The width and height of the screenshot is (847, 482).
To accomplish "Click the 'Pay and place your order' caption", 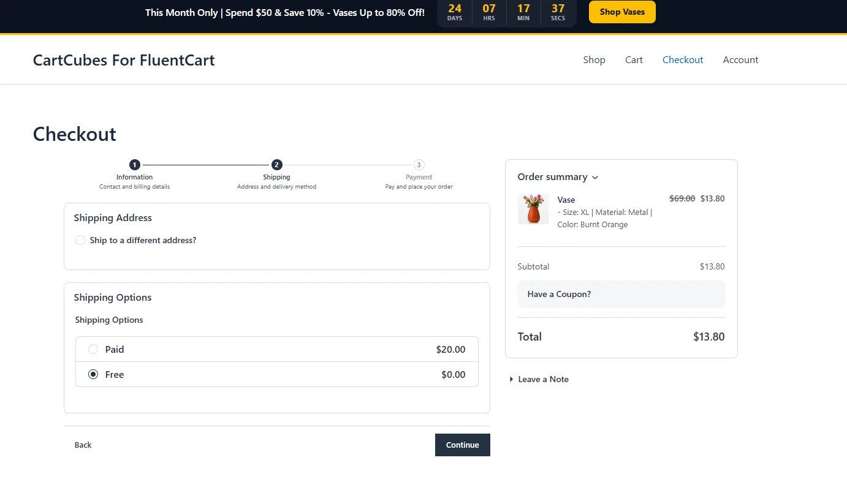I will click(x=419, y=186).
